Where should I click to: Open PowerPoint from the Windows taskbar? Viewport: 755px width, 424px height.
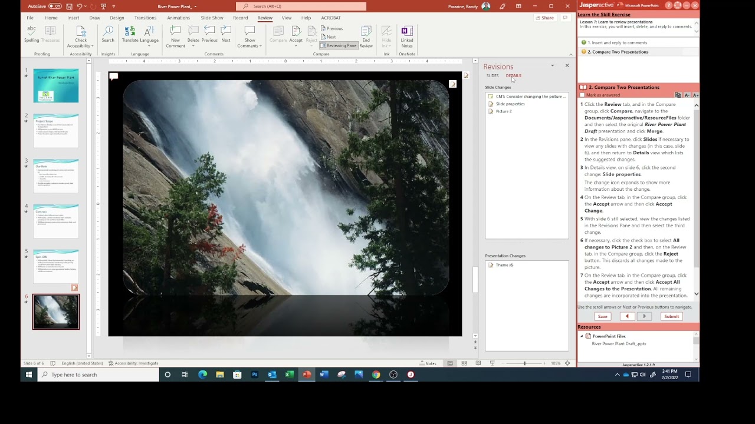(307, 375)
